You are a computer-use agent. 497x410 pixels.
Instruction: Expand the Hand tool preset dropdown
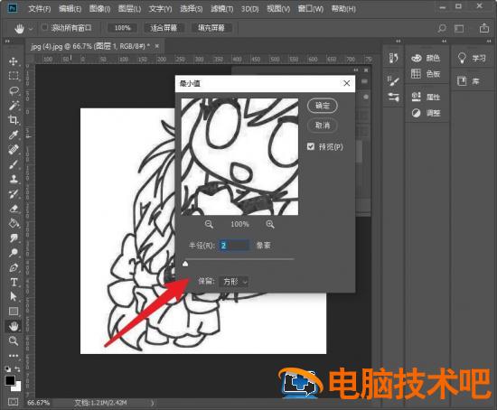[x=31, y=29]
